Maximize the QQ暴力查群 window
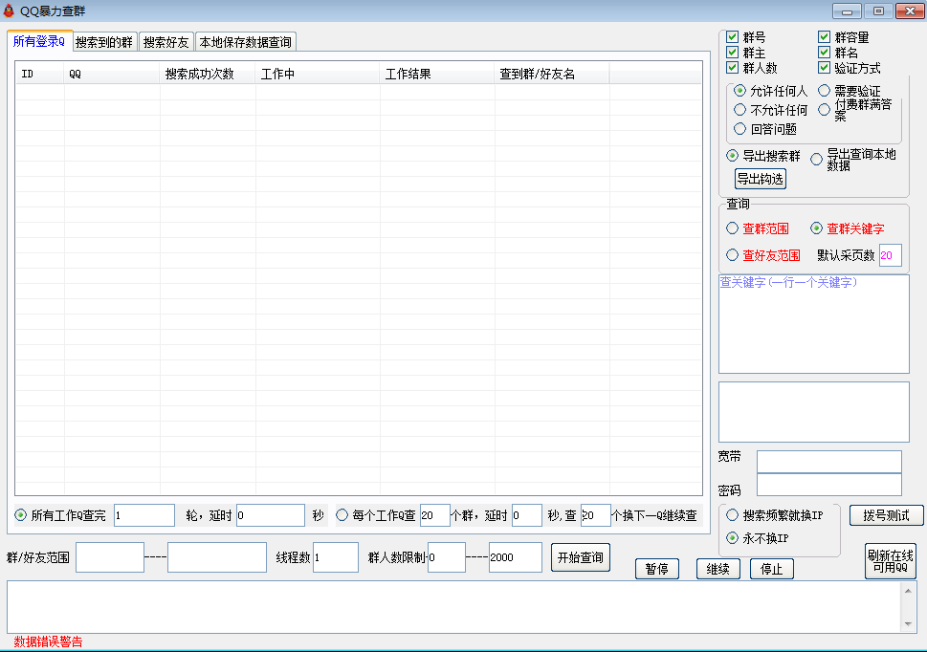The height and width of the screenshot is (652, 927). [878, 11]
